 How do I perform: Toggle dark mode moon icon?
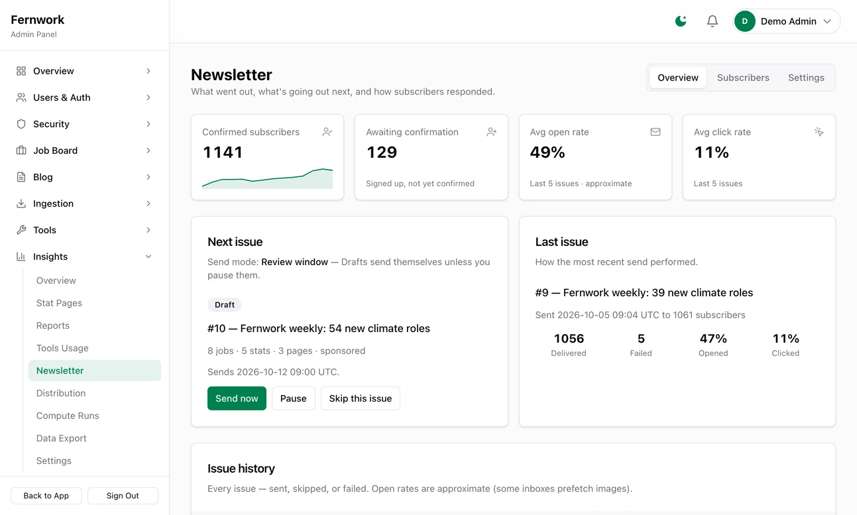(x=681, y=21)
